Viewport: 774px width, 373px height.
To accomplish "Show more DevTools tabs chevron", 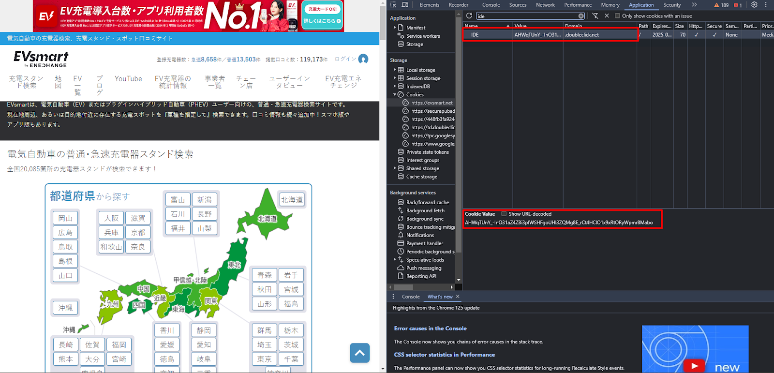I will 694,5.
